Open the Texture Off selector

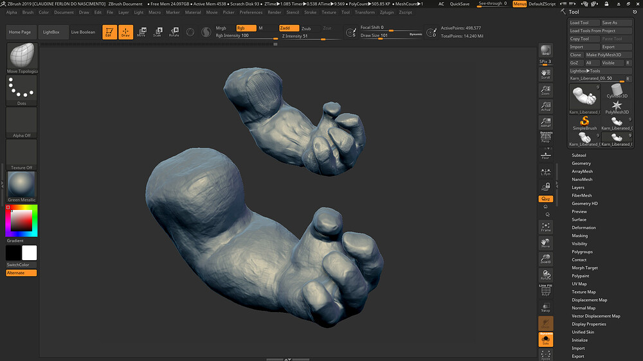tap(22, 154)
